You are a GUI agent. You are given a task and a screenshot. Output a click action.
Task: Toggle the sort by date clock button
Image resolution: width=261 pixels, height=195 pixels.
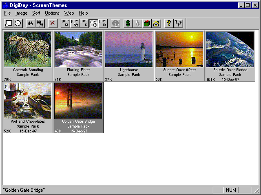point(93,24)
